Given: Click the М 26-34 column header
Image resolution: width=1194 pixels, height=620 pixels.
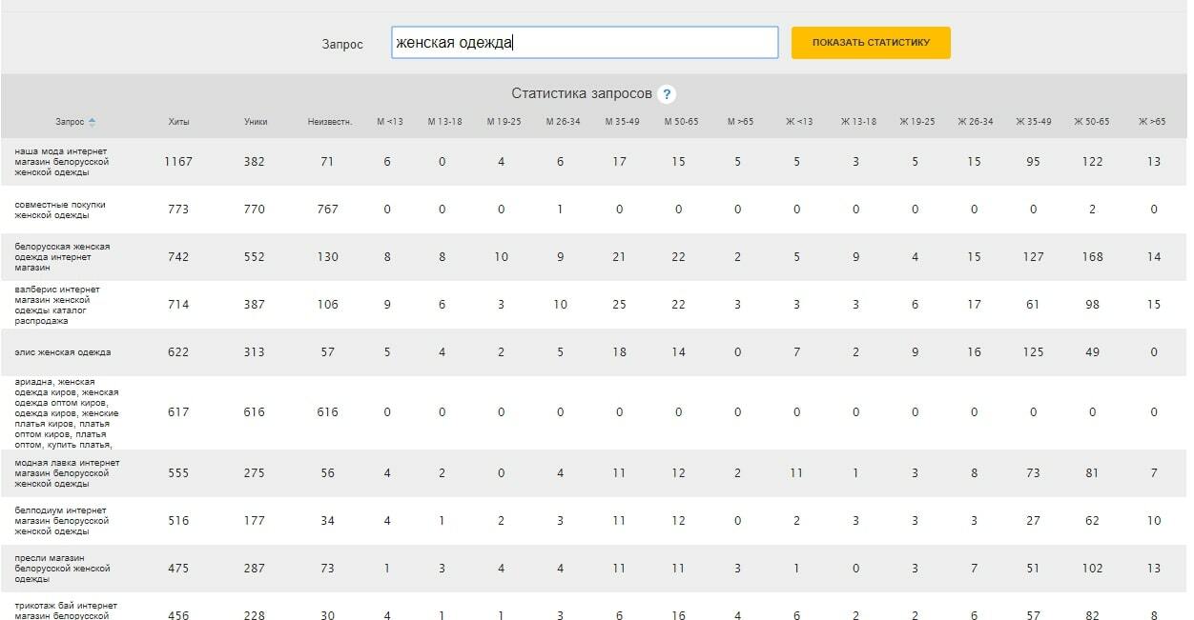Looking at the screenshot, I should click(563, 122).
